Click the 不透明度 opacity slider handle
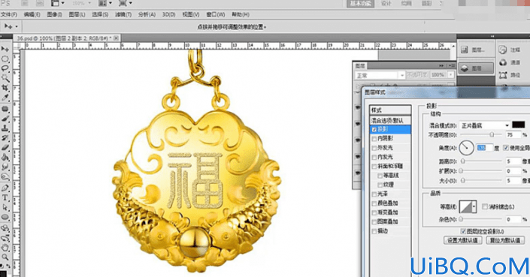Viewport: 530px width, 277px height. 492,134
